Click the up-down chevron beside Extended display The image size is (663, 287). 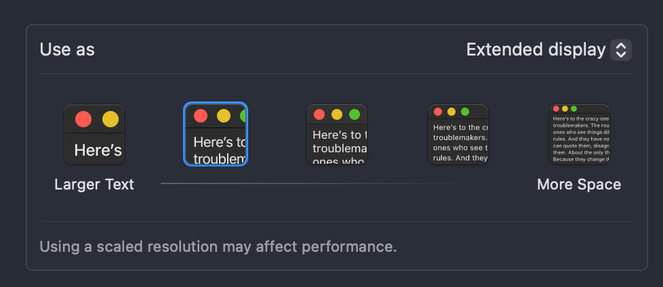621,50
